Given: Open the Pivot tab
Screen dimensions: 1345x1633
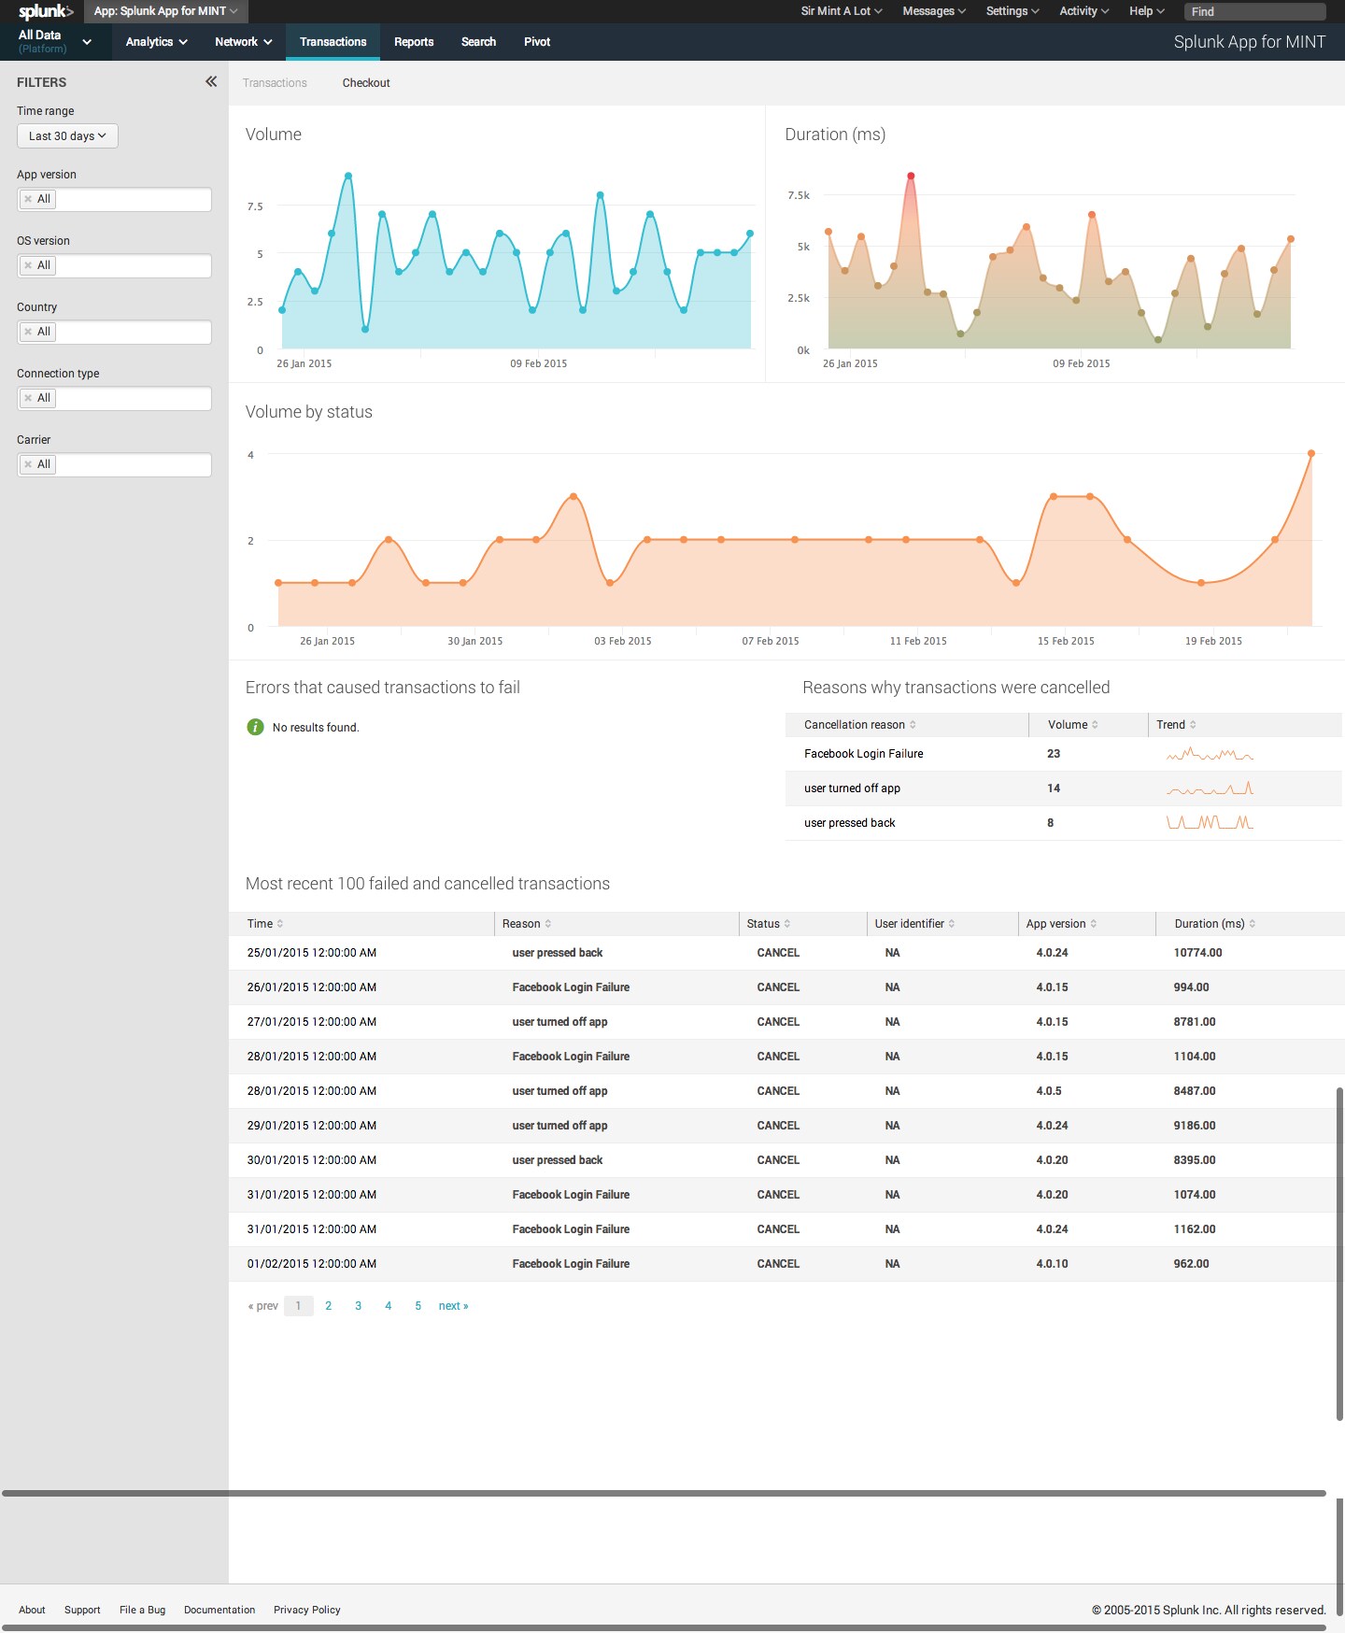Looking at the screenshot, I should (x=537, y=42).
